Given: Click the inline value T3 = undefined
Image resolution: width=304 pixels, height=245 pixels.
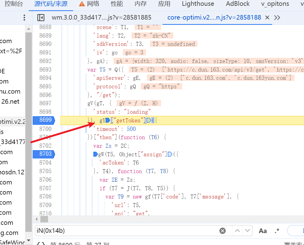Looking at the screenshot, I should pos(174,44).
